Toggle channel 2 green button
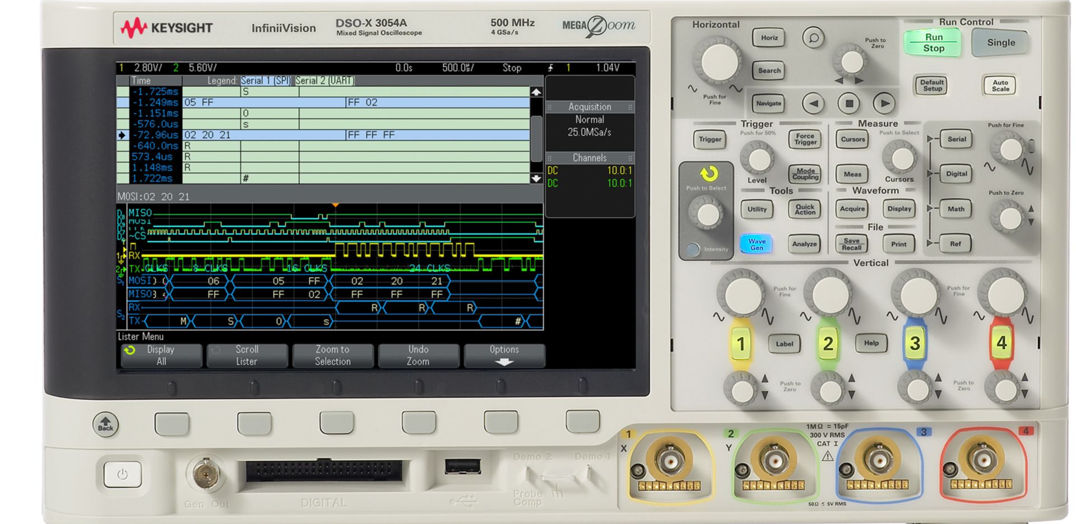Viewport: 1076px width, 524px height. 828,344
